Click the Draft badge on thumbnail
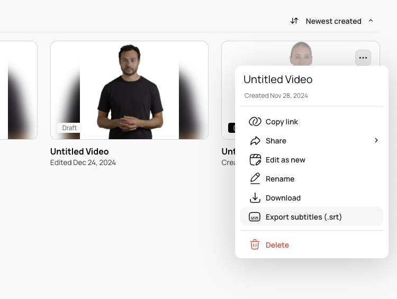This screenshot has height=299, width=397. (69, 128)
